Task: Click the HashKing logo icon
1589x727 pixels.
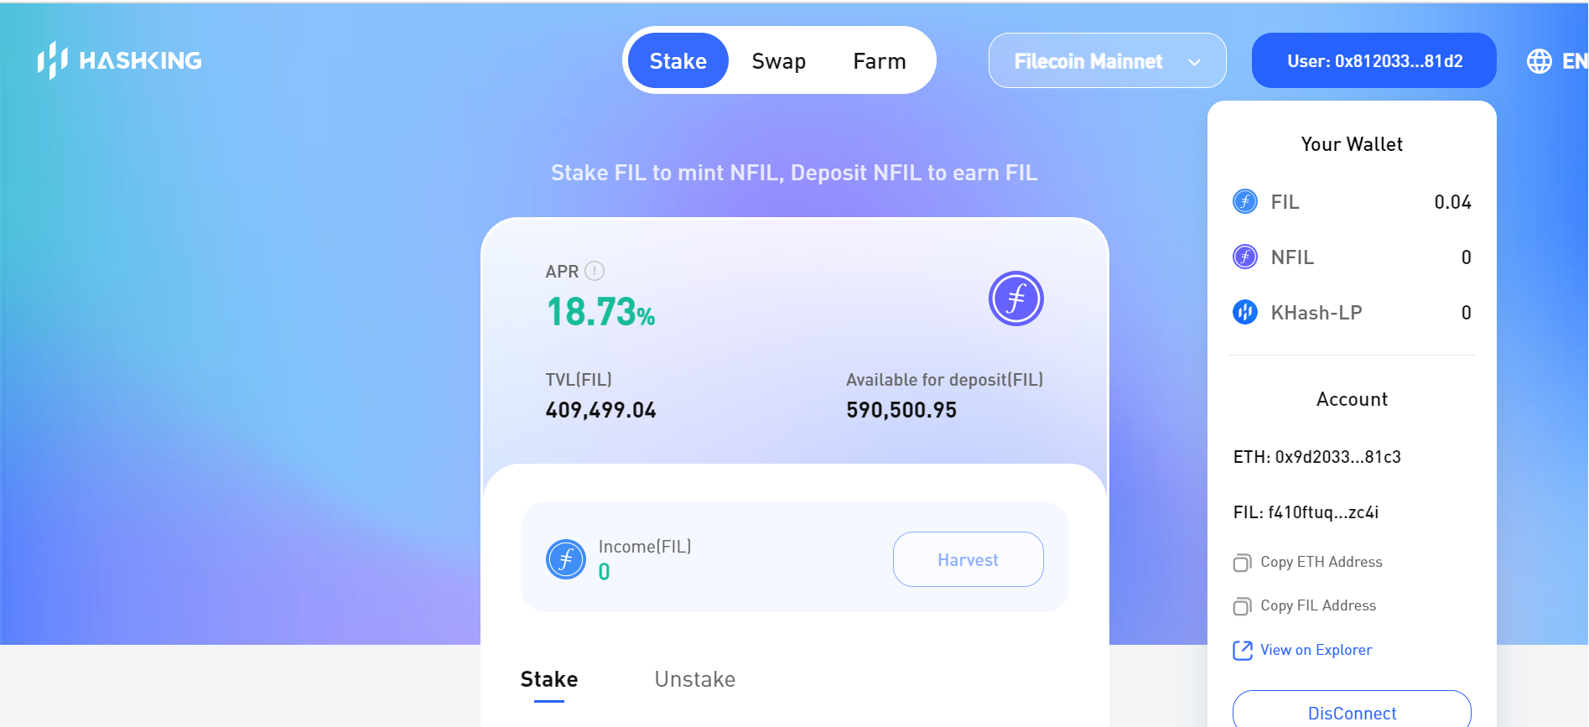Action: 52,60
